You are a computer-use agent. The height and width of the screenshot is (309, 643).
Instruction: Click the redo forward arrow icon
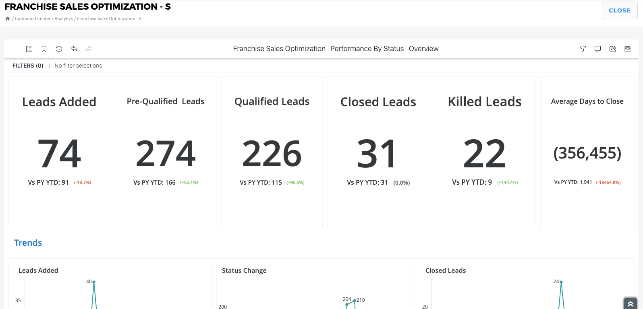[89, 49]
